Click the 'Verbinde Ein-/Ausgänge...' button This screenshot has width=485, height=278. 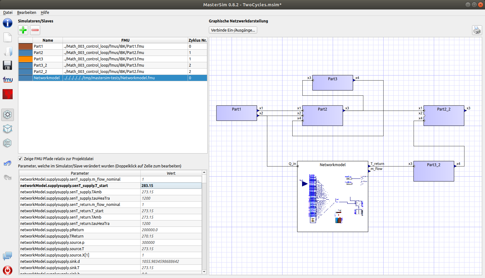233,30
